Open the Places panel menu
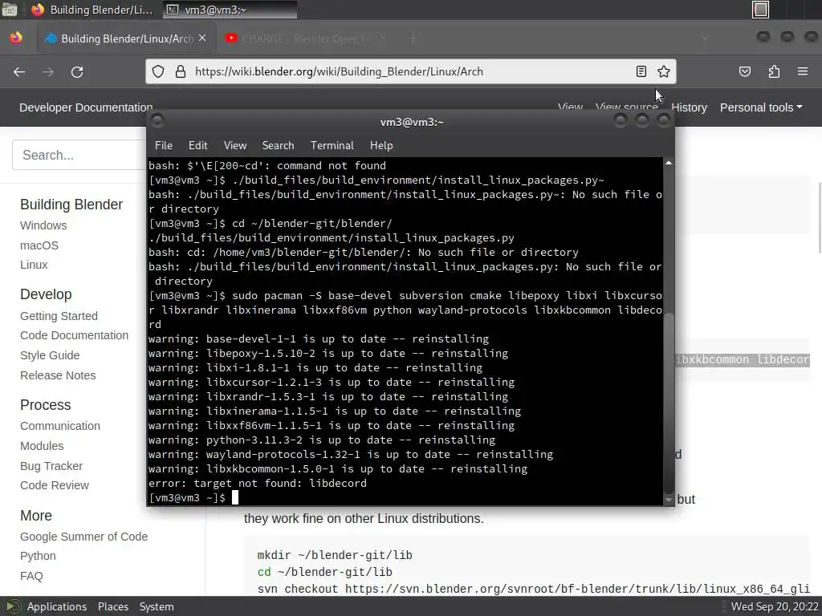The image size is (822, 616). click(112, 606)
